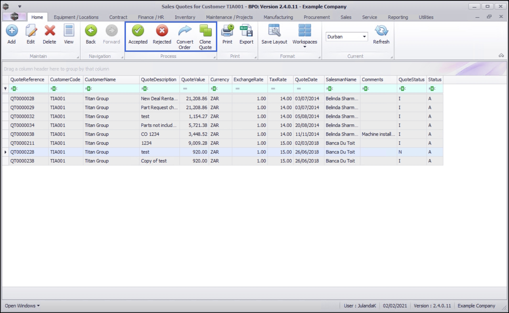Sort by the CustomerName column header

tap(111, 80)
